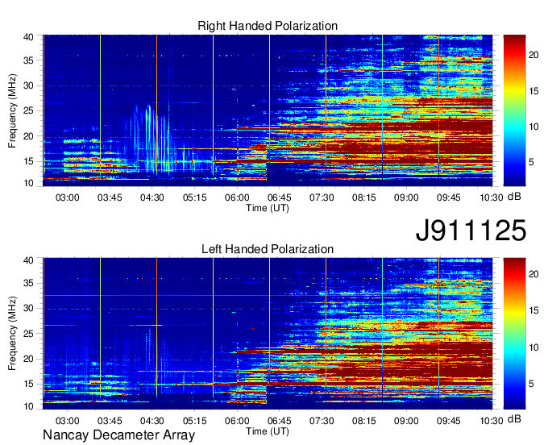This screenshot has height=445, width=548.
Task: Click the 09:45 tick under Left Handed plot
Action: (449, 421)
